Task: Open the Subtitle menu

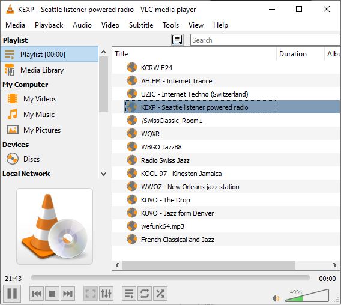Action: point(141,25)
